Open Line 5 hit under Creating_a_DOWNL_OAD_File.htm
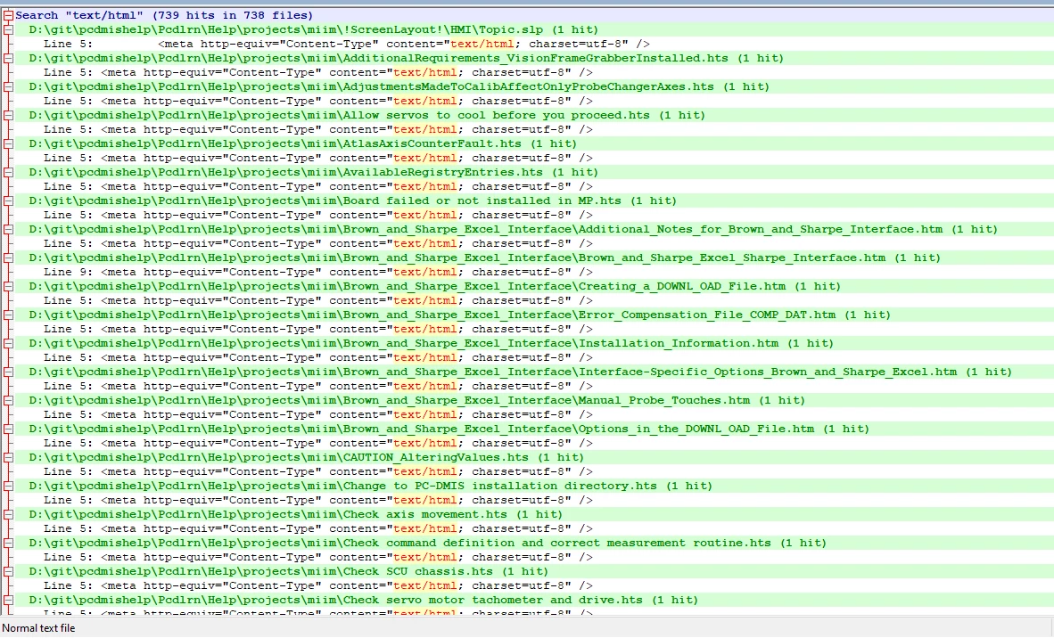1054x638 pixels. point(318,301)
